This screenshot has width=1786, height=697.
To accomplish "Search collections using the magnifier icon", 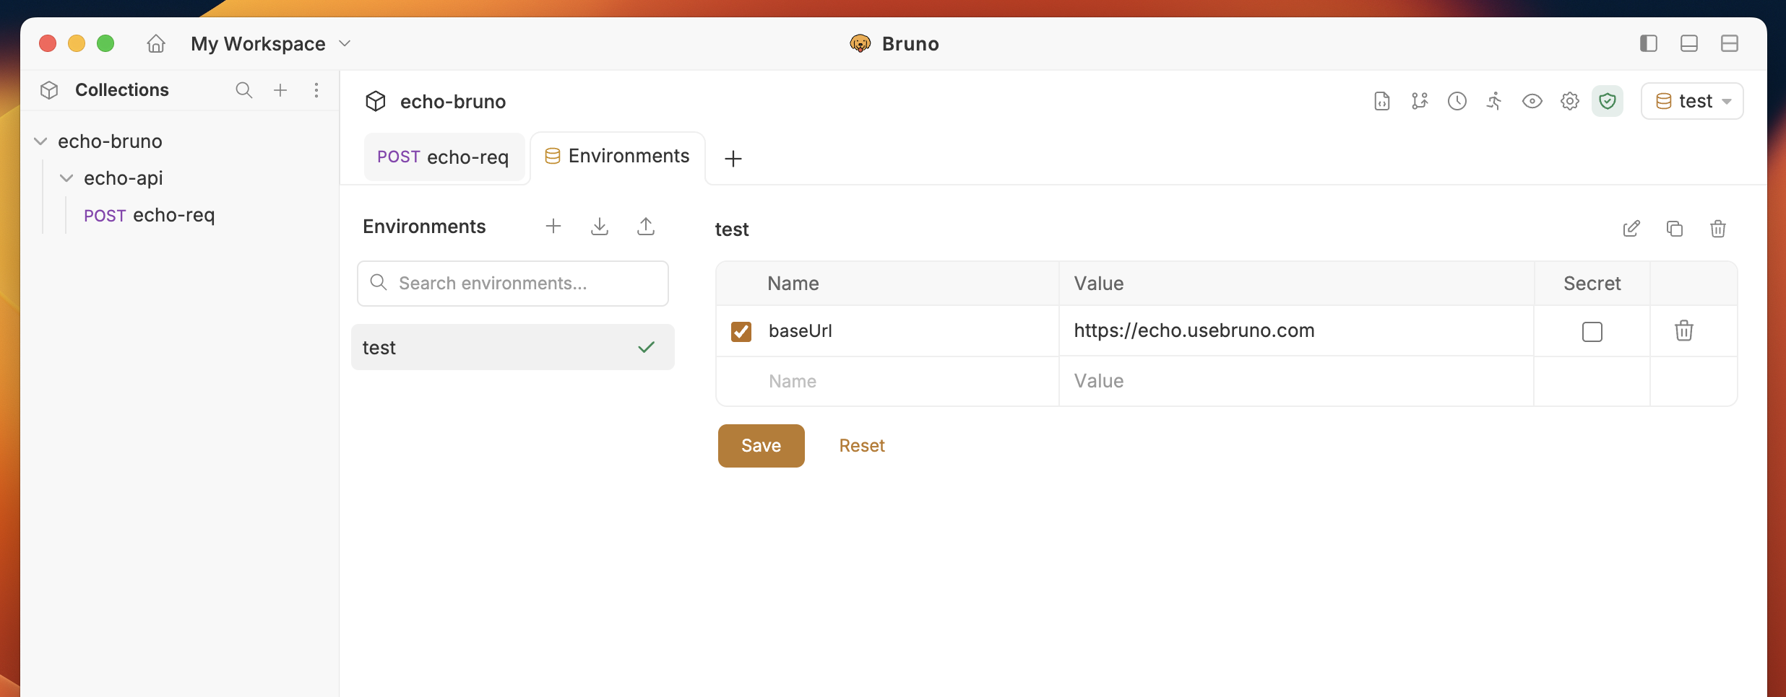I will pyautogui.click(x=244, y=90).
